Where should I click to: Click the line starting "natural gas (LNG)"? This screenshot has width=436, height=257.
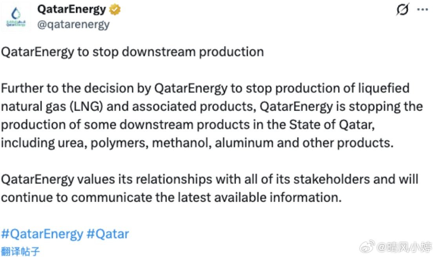[x=211, y=106]
